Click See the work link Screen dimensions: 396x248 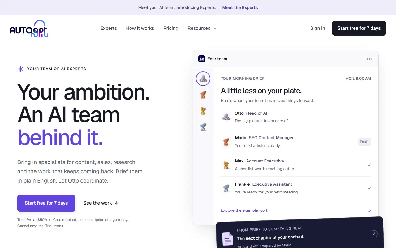click(x=101, y=203)
